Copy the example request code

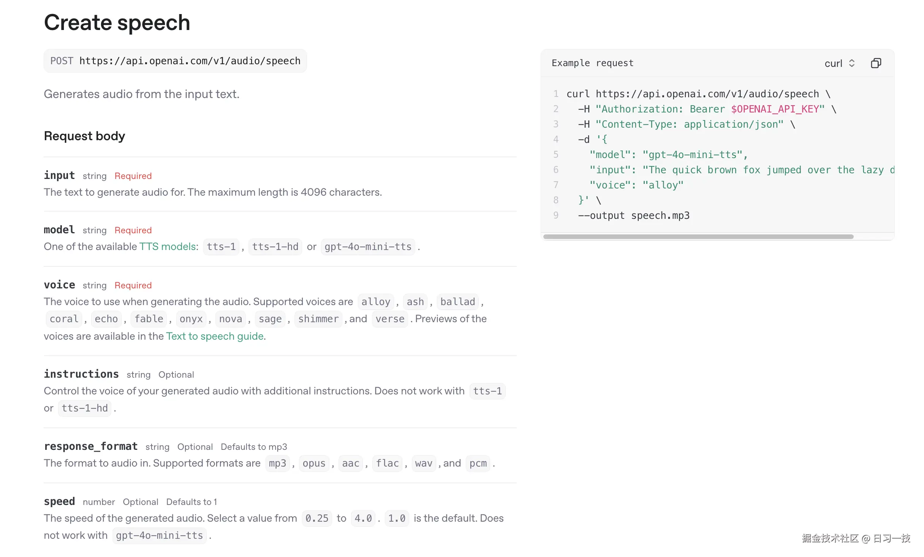(x=876, y=63)
